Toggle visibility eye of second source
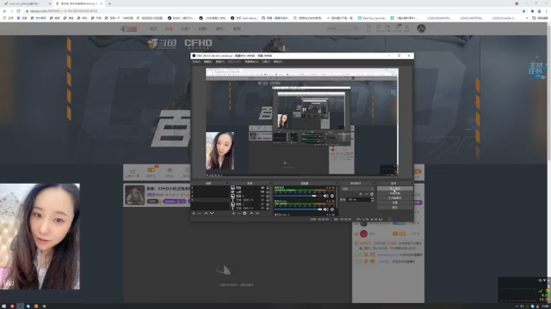 tap(262, 192)
